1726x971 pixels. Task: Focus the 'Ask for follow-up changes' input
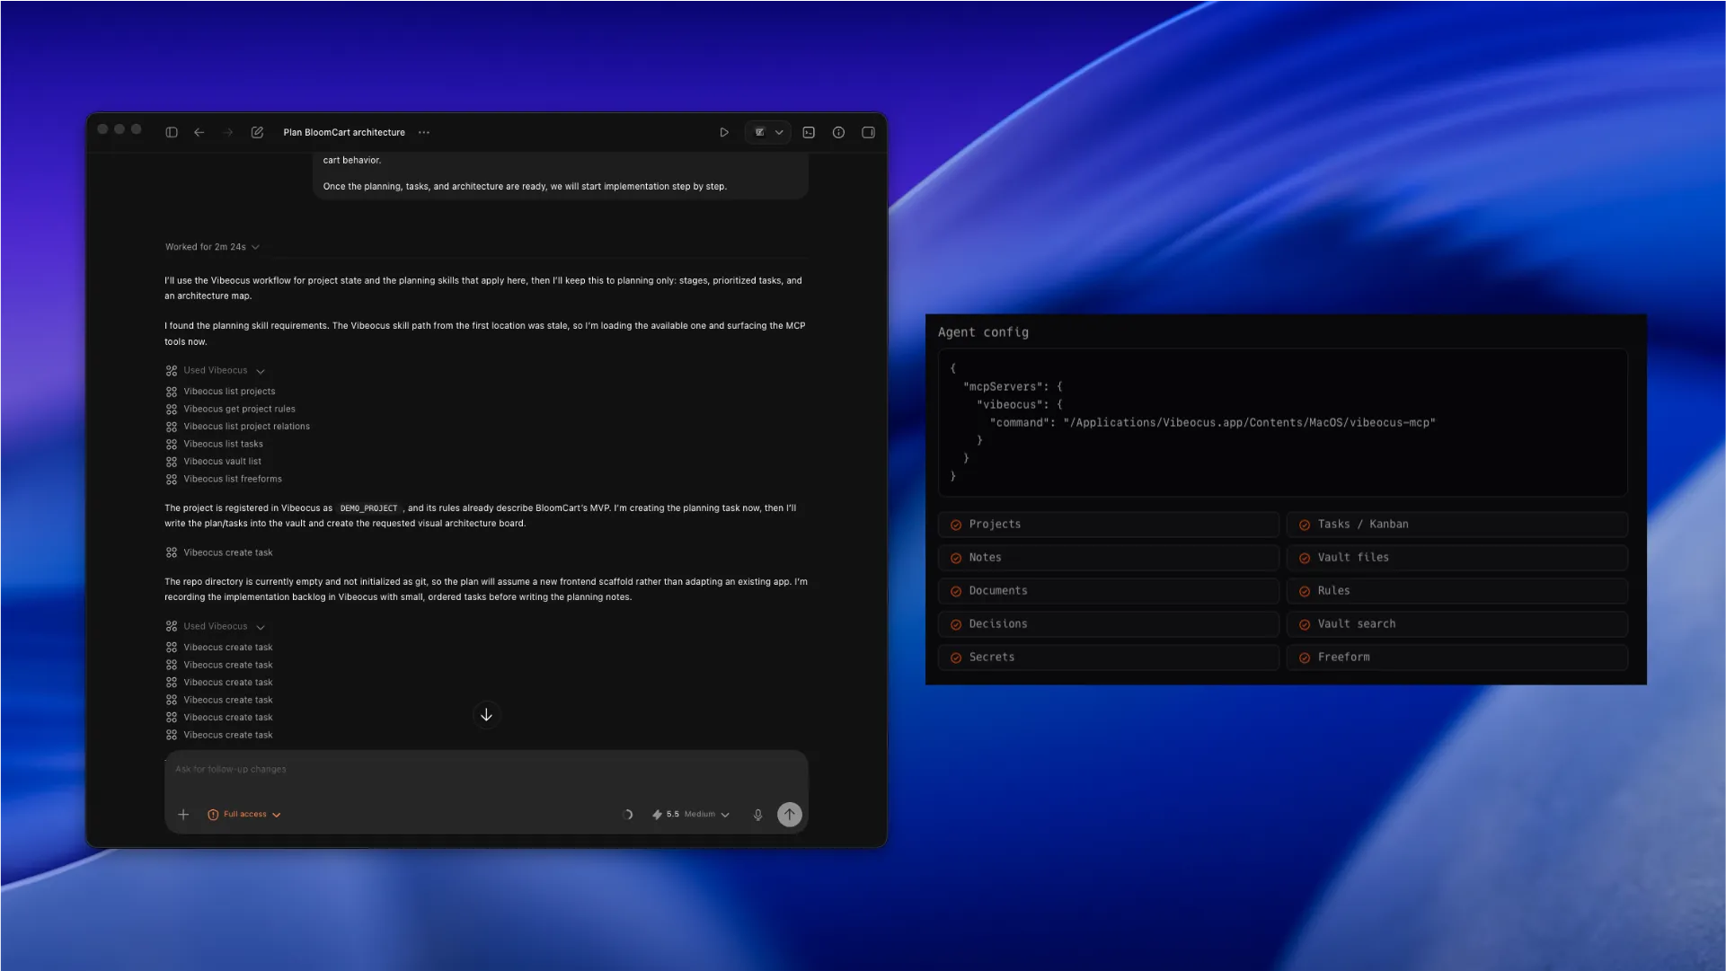[485, 770]
